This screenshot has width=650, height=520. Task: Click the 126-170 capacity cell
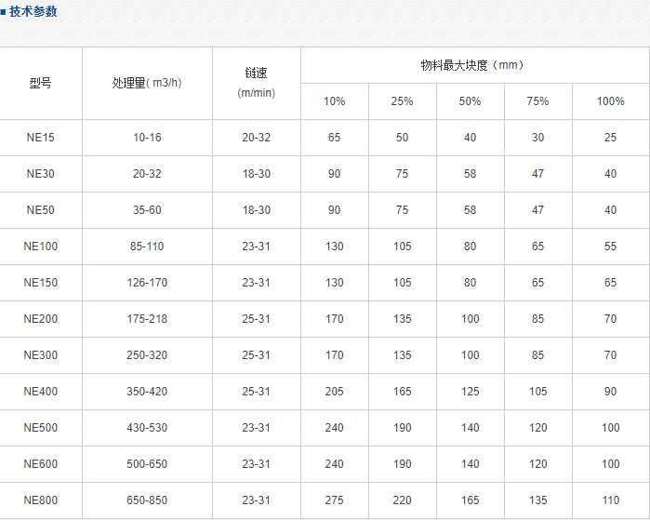147,283
